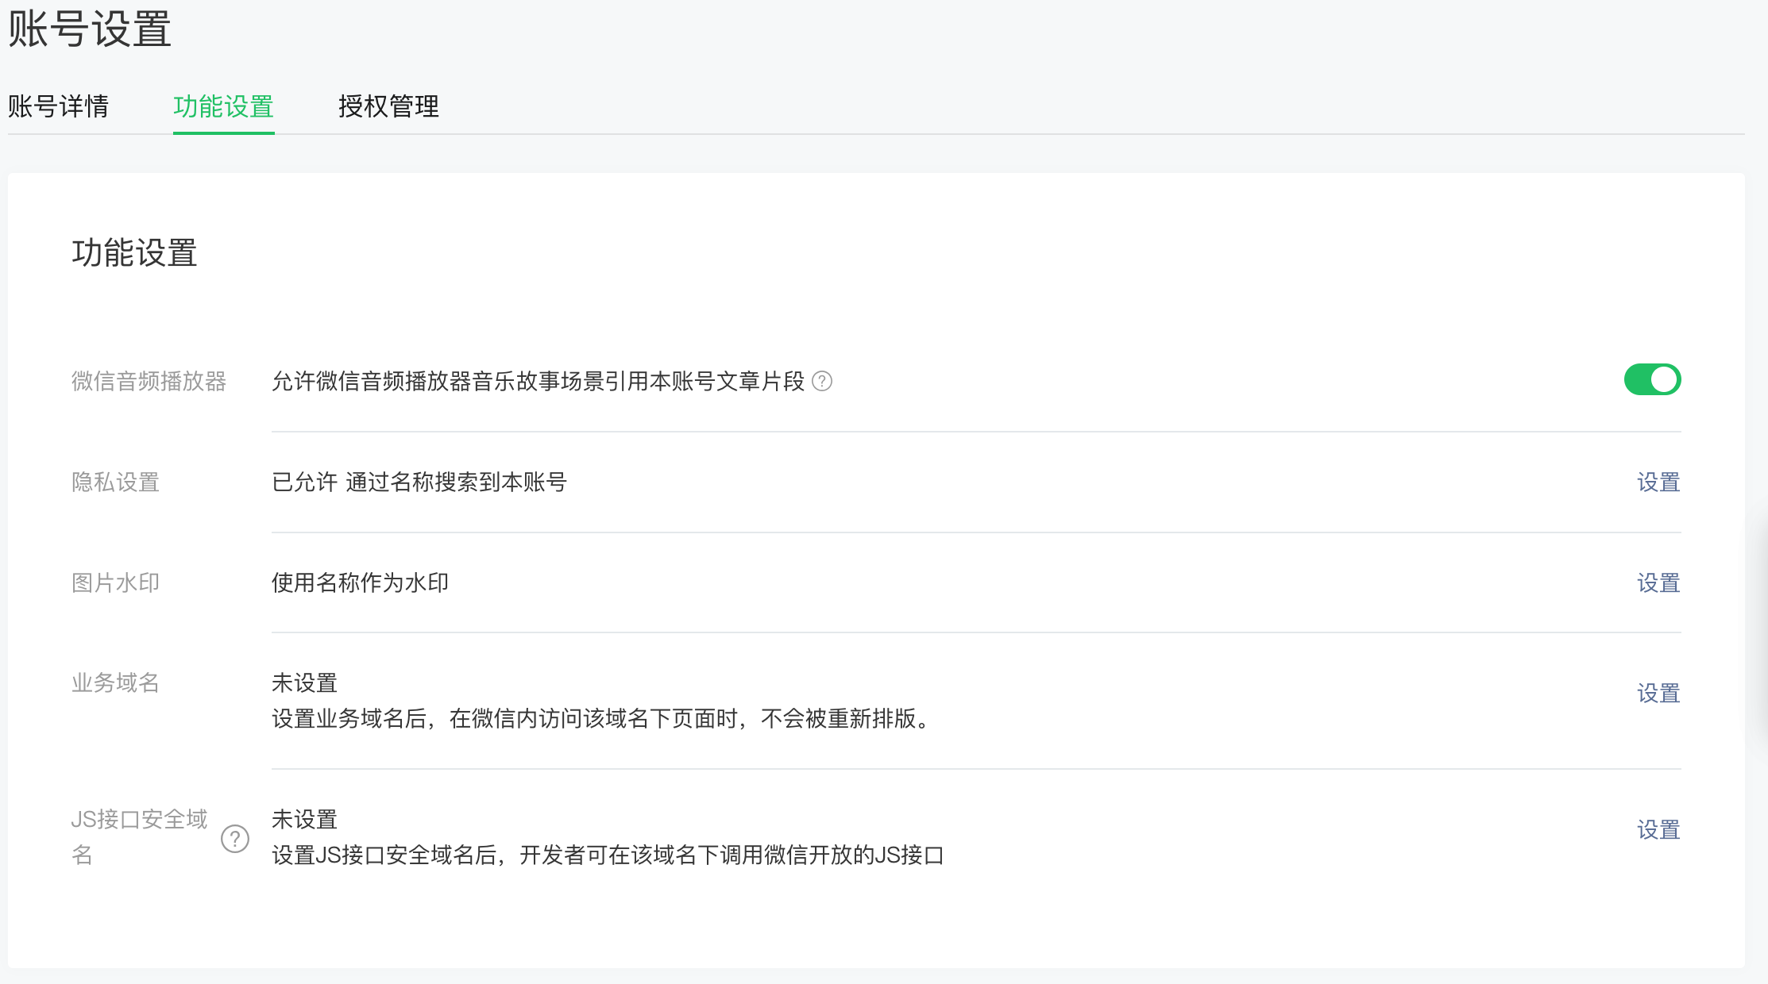Click the 微信音频播放器 row label

(149, 382)
